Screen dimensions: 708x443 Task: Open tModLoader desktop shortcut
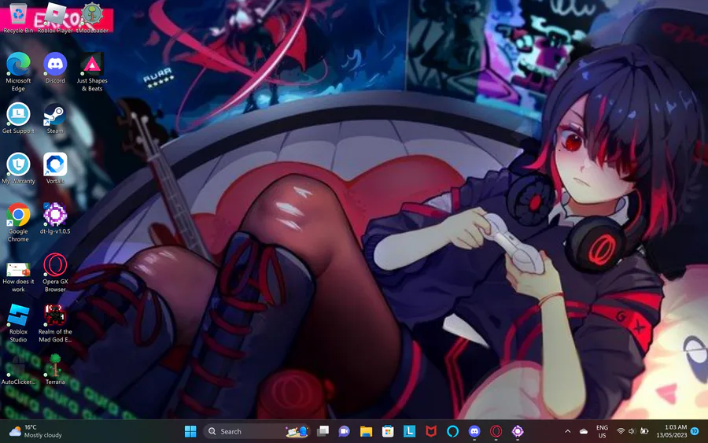tap(93, 18)
